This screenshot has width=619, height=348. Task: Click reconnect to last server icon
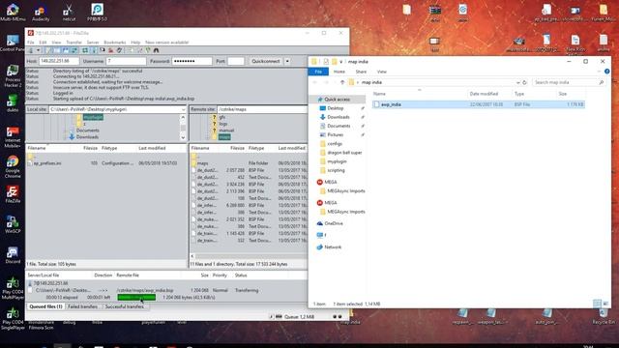pos(119,50)
